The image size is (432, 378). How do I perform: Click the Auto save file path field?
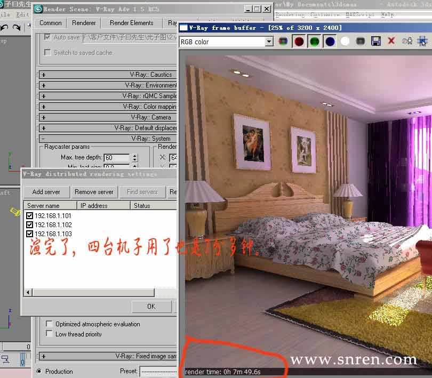point(130,37)
